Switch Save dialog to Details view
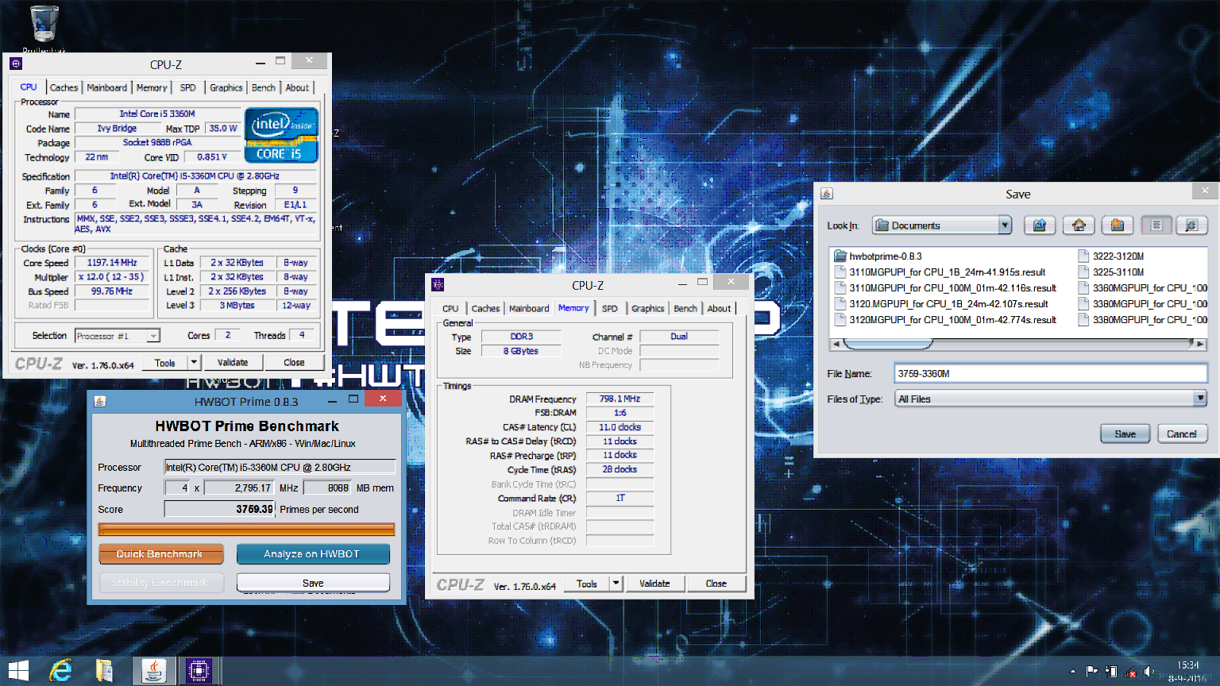 click(1191, 225)
